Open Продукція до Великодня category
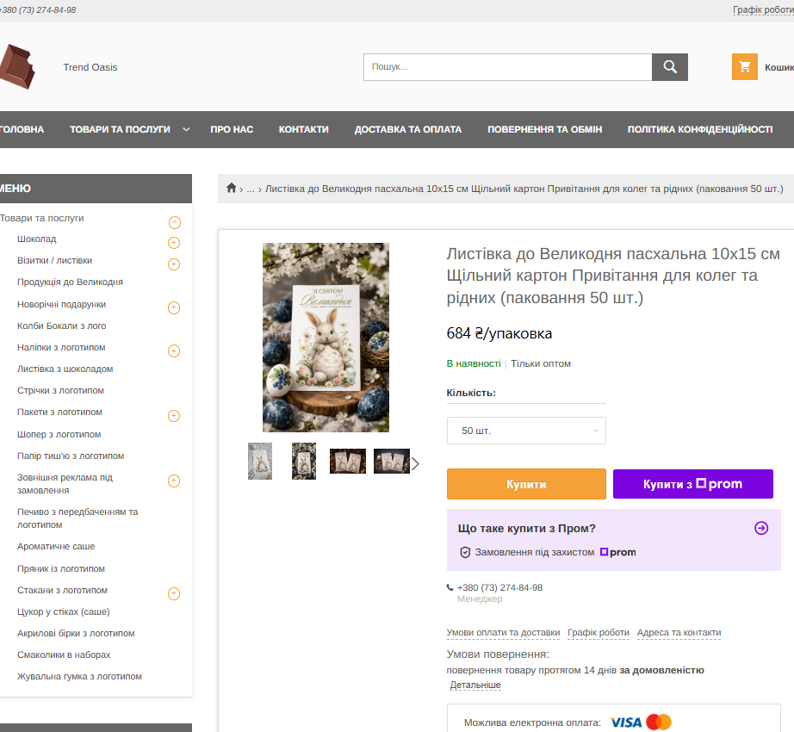794x732 pixels. (x=70, y=282)
